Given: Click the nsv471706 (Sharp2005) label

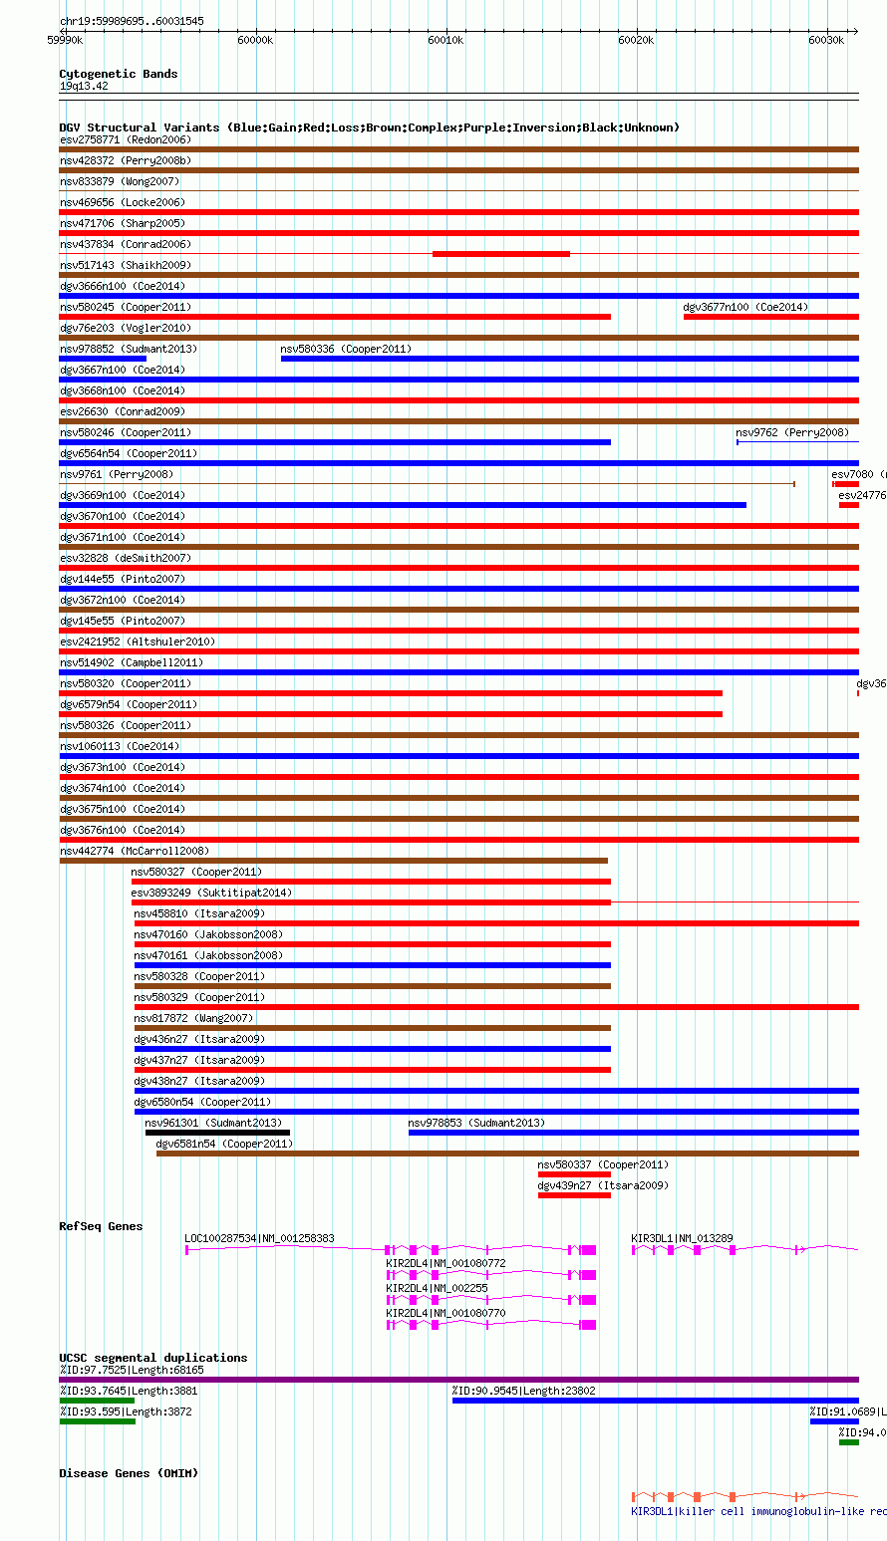Looking at the screenshot, I should coord(123,223).
